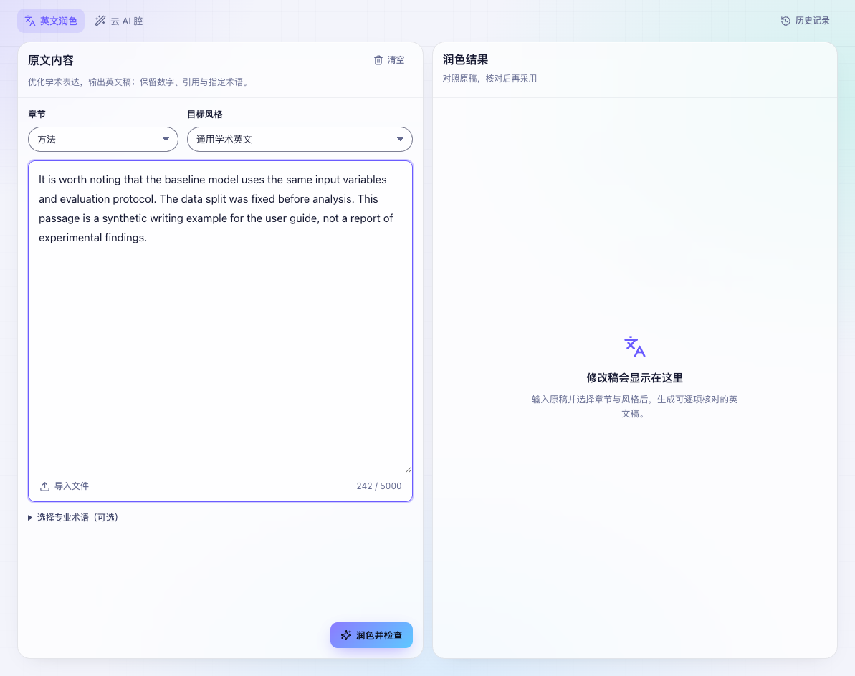The image size is (855, 676).
Task: Click the translate icon in 英文润色 tab
Action: click(30, 21)
